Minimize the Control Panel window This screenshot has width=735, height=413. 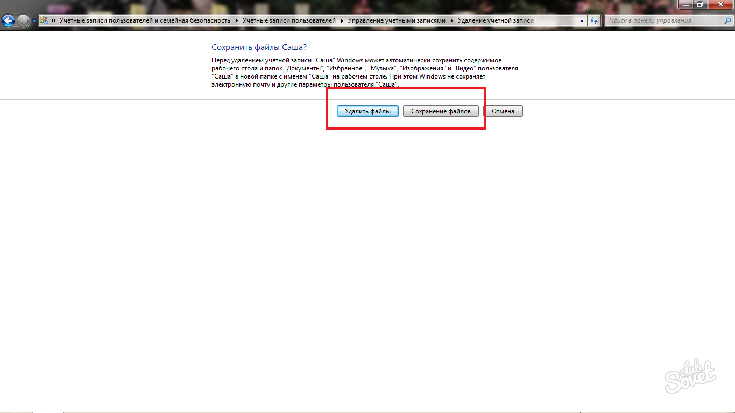click(685, 4)
